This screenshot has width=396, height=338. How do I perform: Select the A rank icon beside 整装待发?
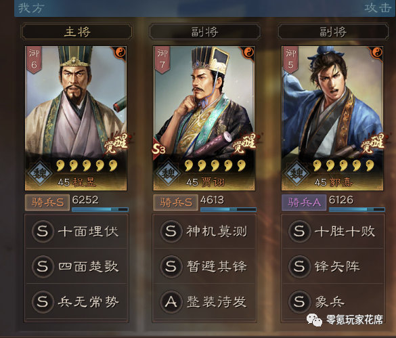coord(171,301)
